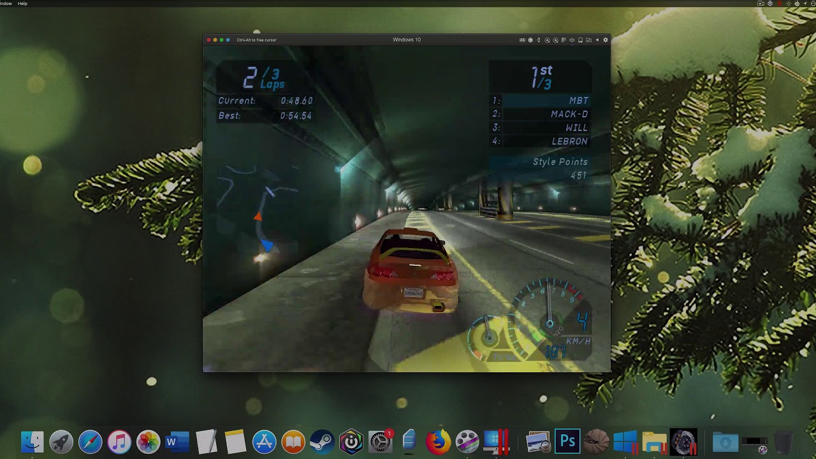
Task: Click 'Current:' lap time 0:48.60
Action: point(265,101)
